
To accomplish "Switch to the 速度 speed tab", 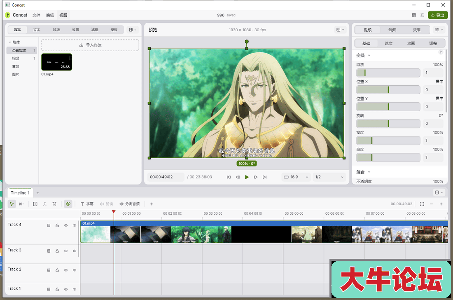I will (x=389, y=43).
